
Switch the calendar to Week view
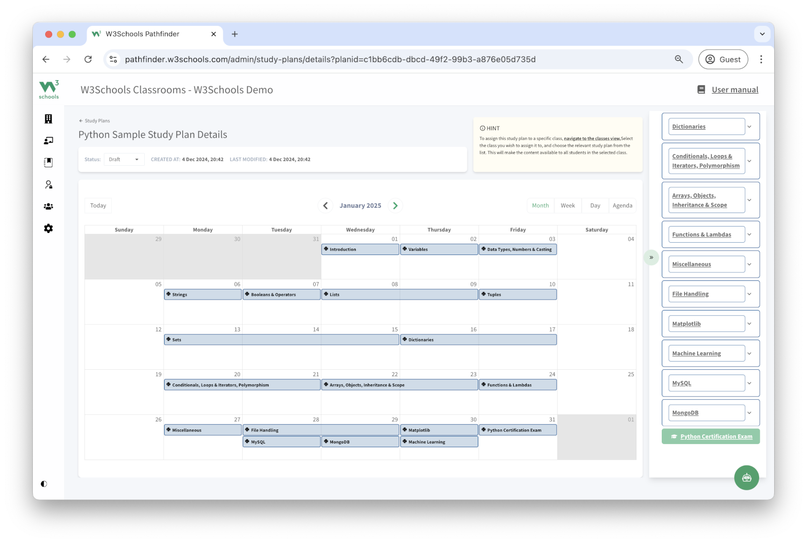coord(568,206)
